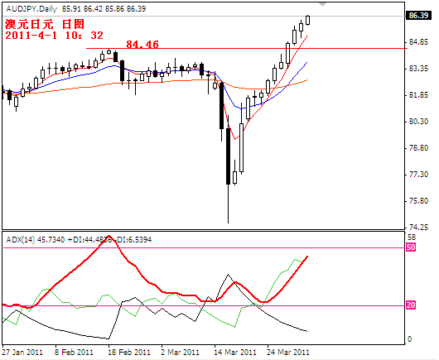Click the 2 Mar 2011 date label
Screen dimensions: 439x360
(181, 352)
